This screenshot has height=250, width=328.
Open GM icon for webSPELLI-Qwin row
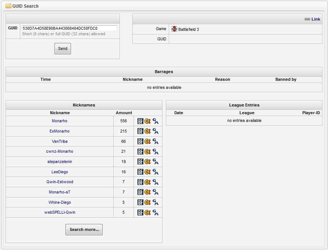(x=156, y=213)
